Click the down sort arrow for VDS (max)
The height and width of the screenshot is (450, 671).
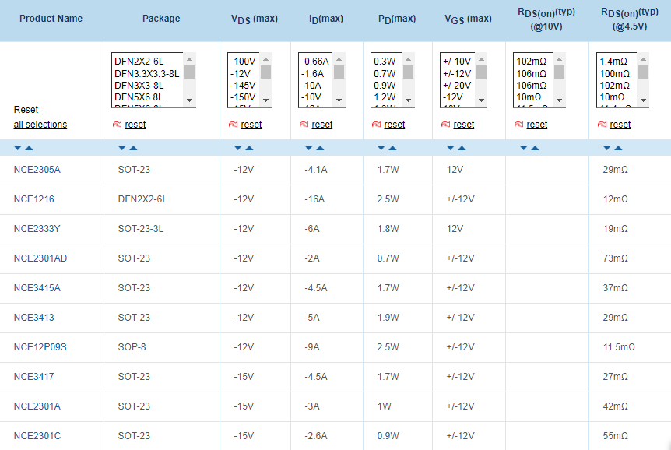[238, 148]
